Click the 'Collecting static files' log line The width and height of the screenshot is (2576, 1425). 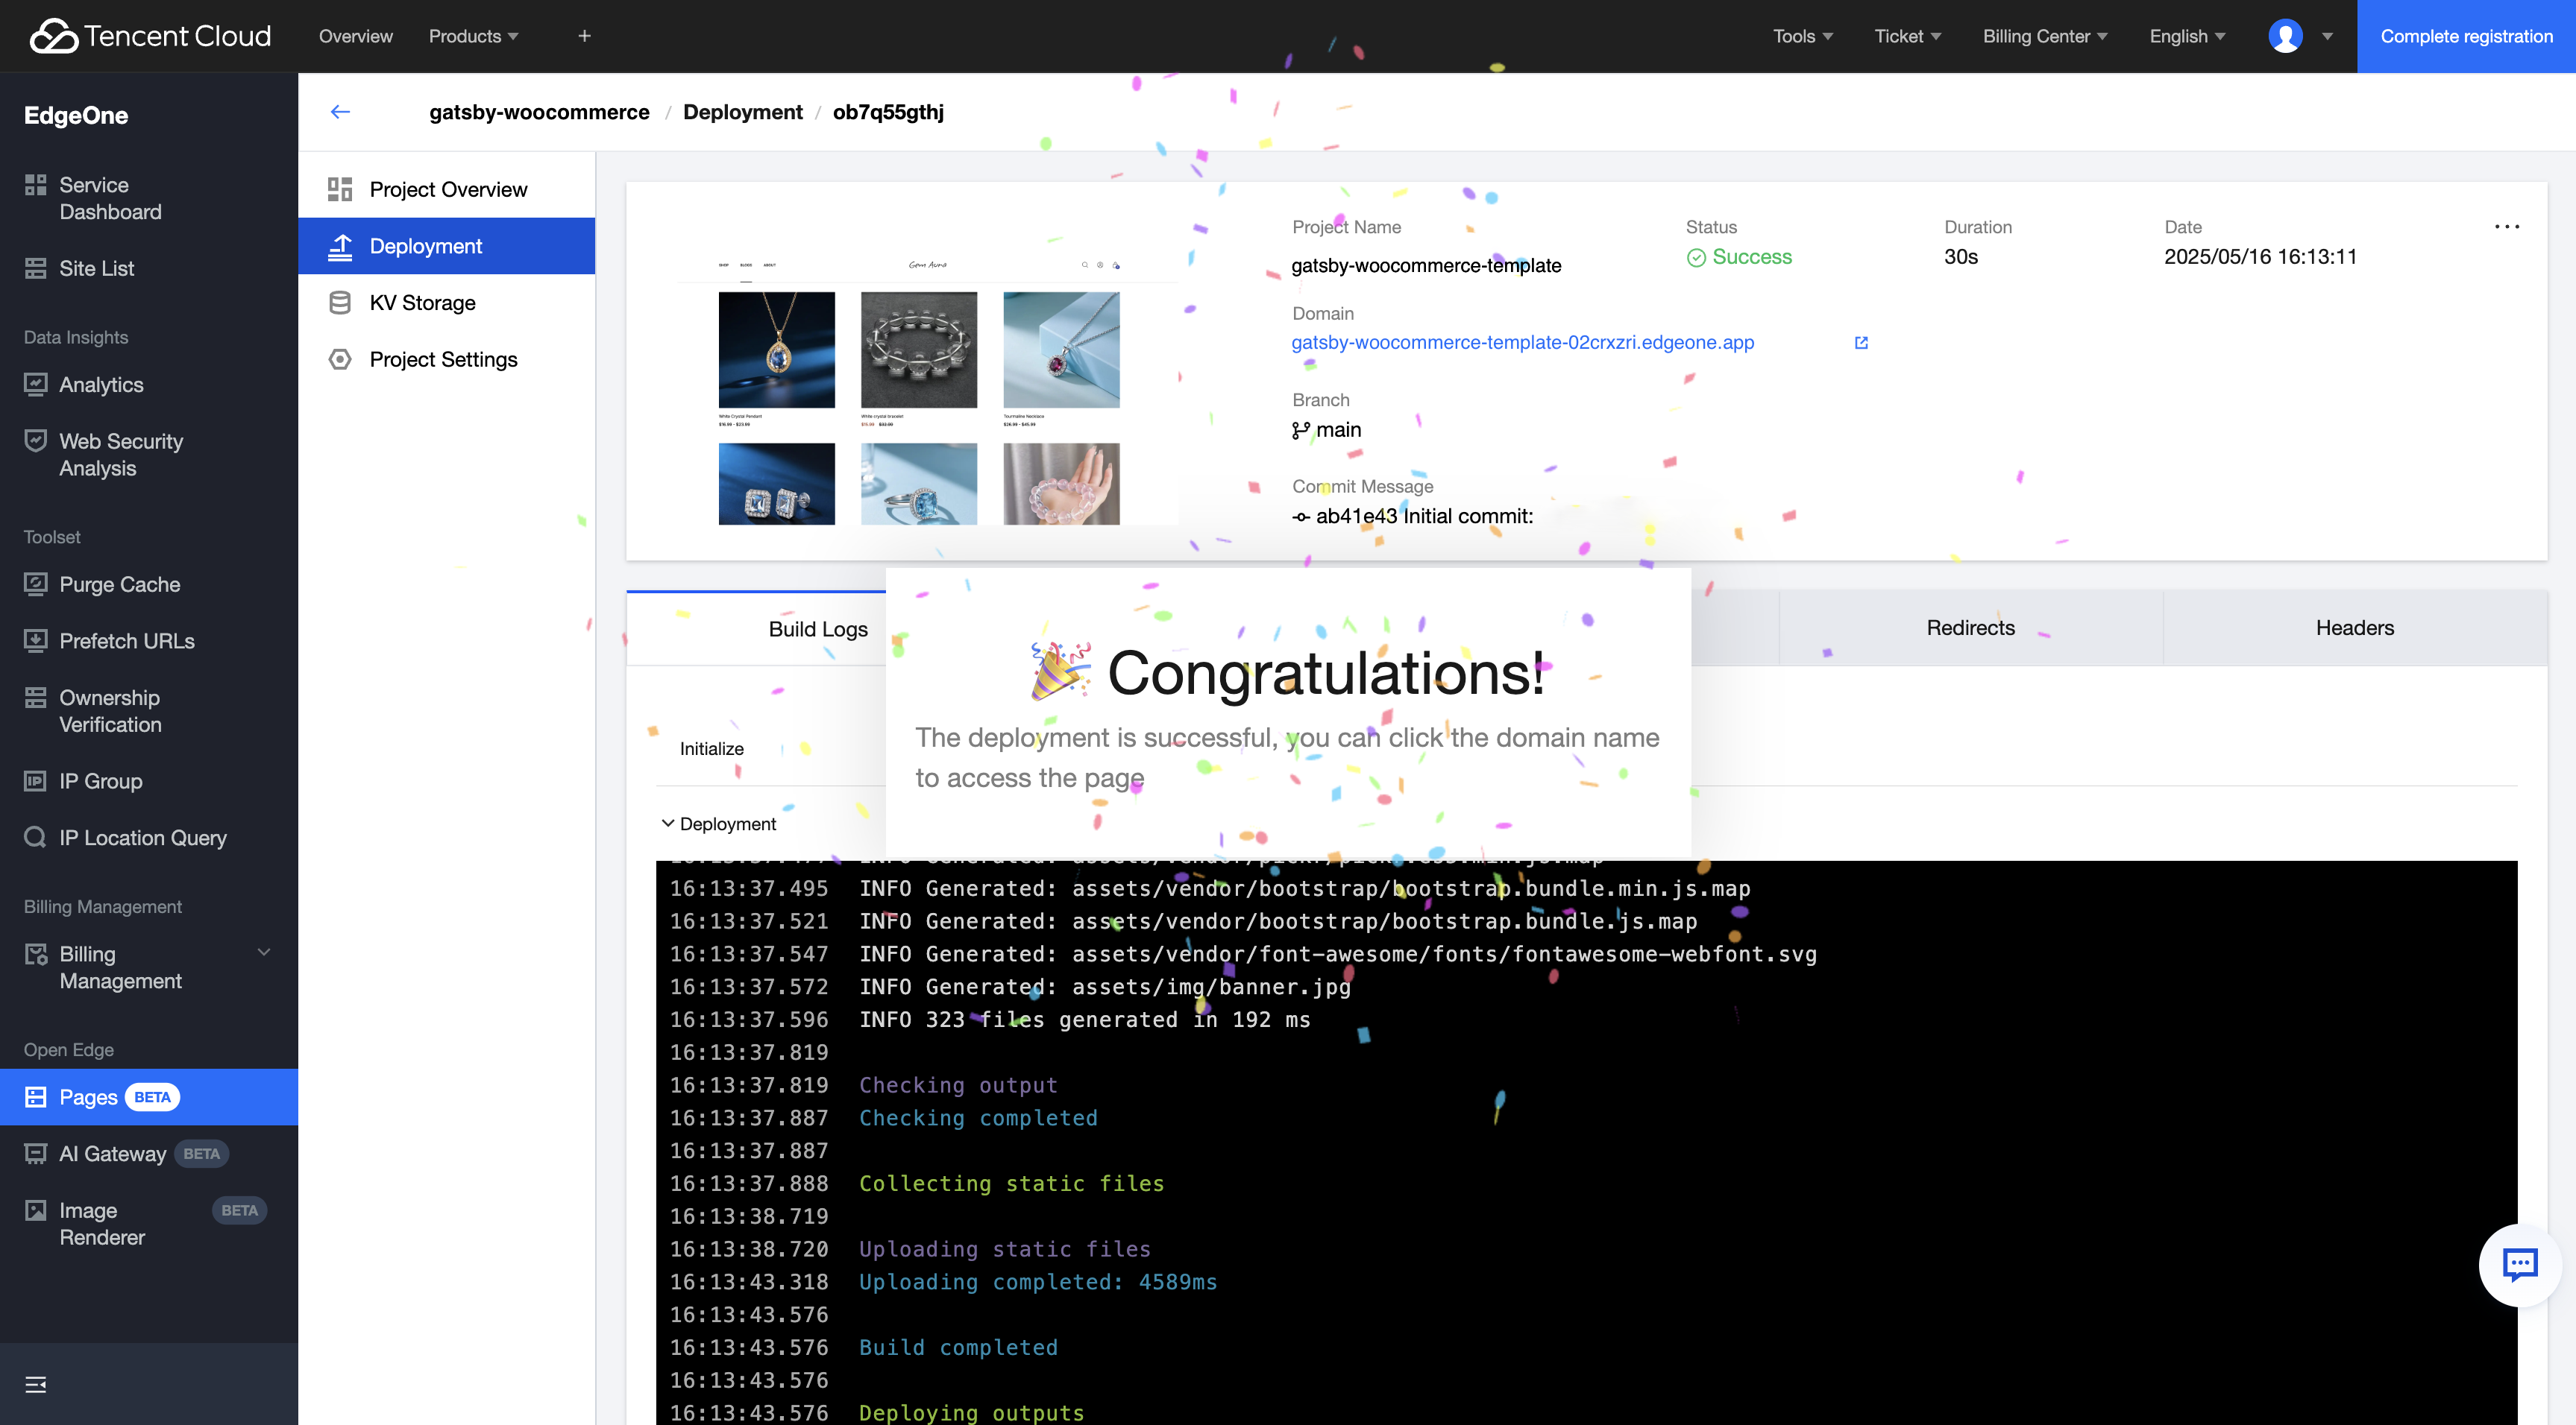[x=1011, y=1184]
